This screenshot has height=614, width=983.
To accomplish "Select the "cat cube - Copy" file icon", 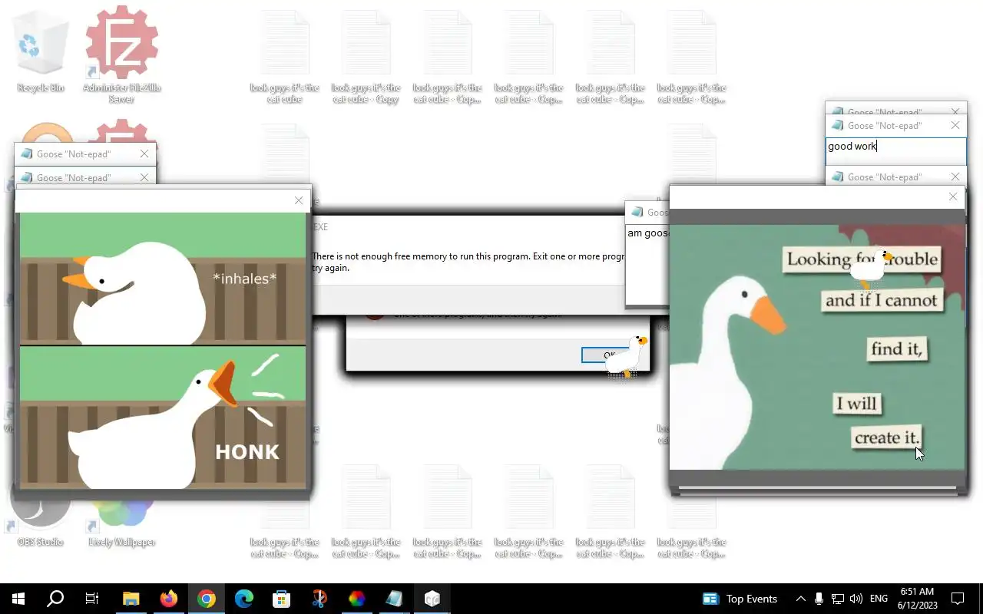I will [x=366, y=58].
